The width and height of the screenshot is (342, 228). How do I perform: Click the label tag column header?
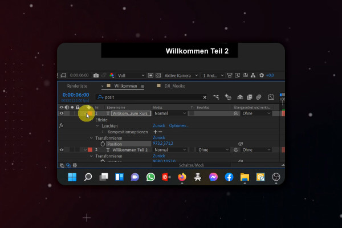(x=88, y=107)
